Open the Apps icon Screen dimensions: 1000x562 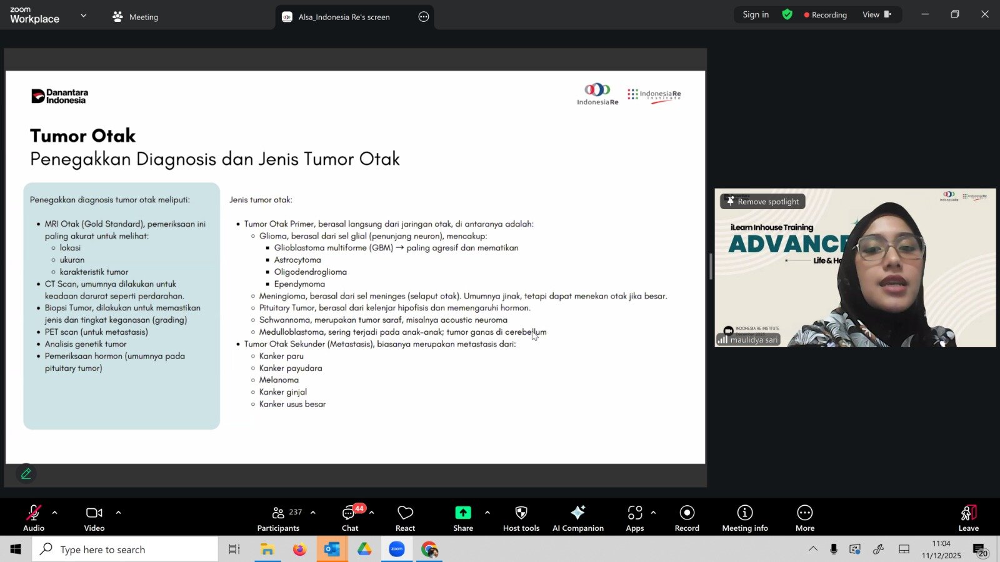634,518
